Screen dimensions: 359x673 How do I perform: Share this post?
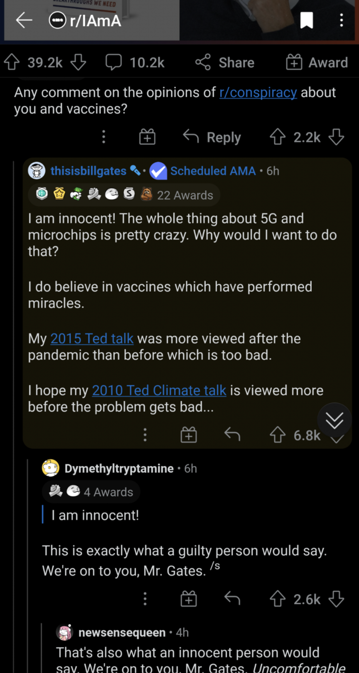(225, 62)
